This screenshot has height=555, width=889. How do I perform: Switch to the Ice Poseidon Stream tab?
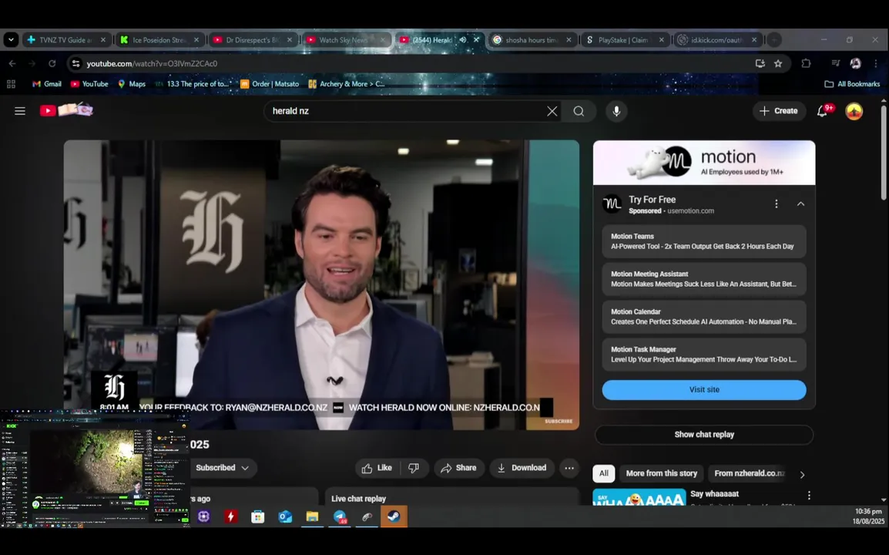tap(159, 40)
